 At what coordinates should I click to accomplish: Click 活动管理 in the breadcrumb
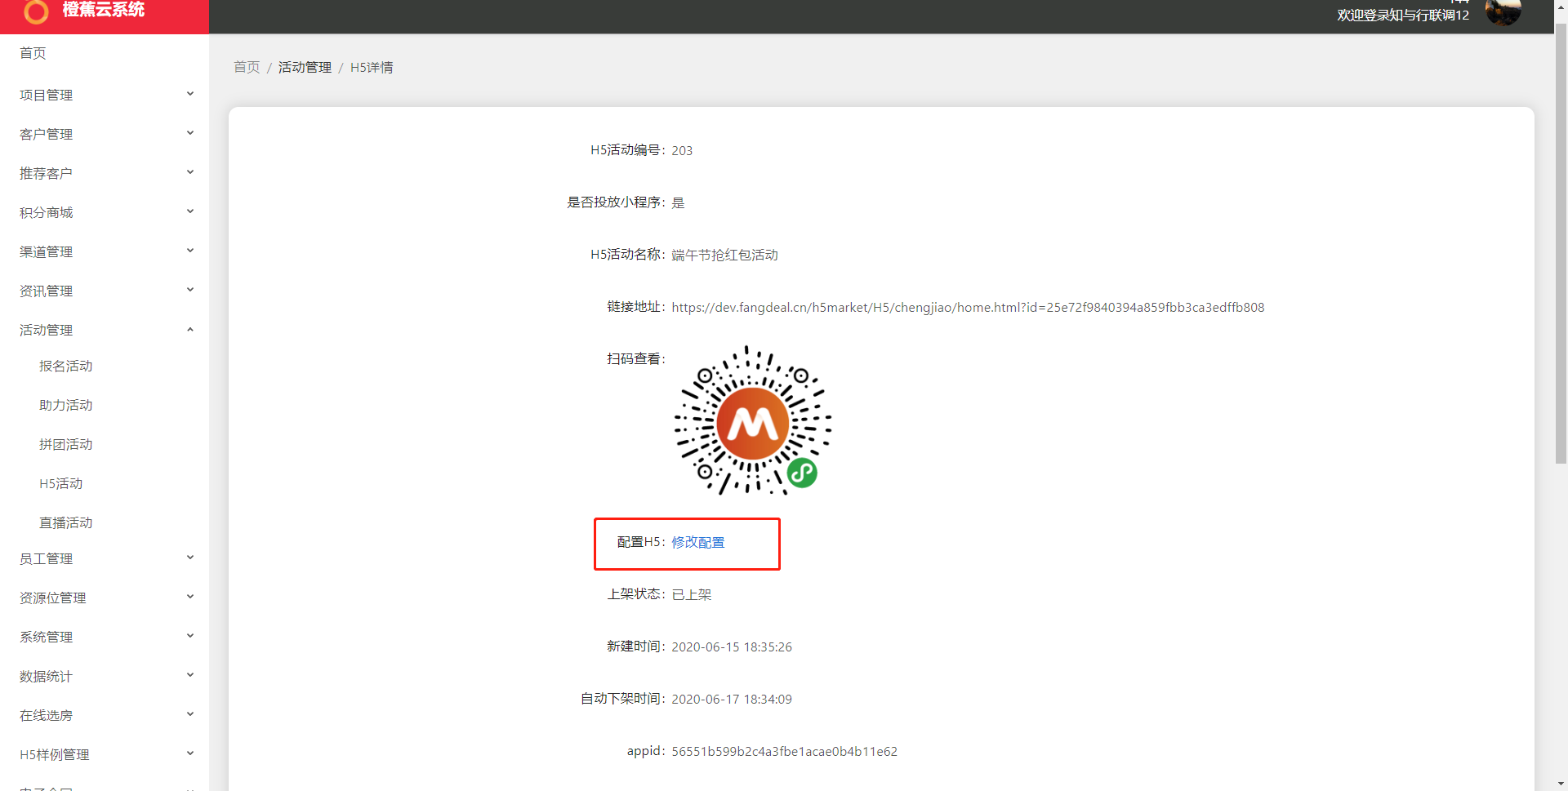[305, 67]
